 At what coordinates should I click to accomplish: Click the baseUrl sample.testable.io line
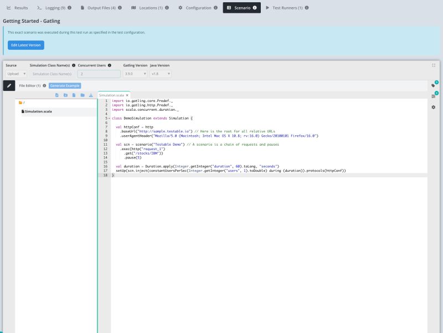[x=198, y=131]
